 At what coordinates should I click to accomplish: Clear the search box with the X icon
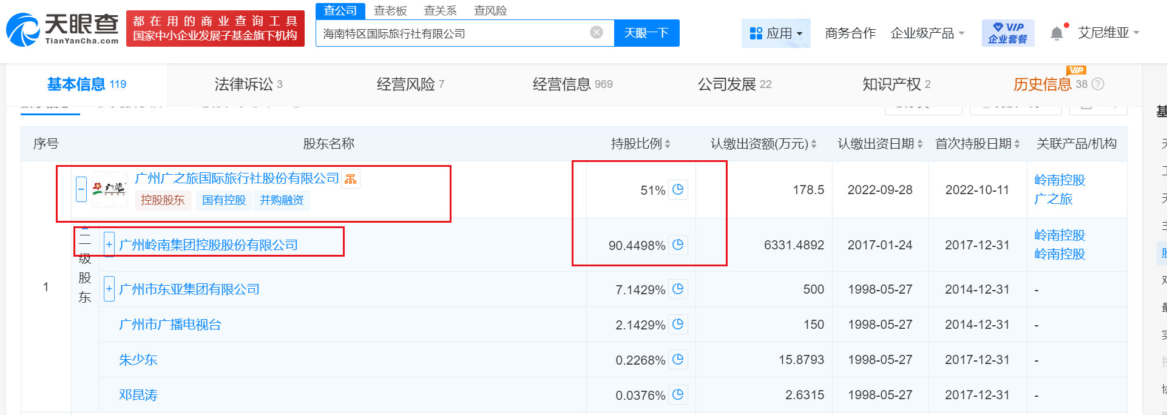tap(597, 33)
